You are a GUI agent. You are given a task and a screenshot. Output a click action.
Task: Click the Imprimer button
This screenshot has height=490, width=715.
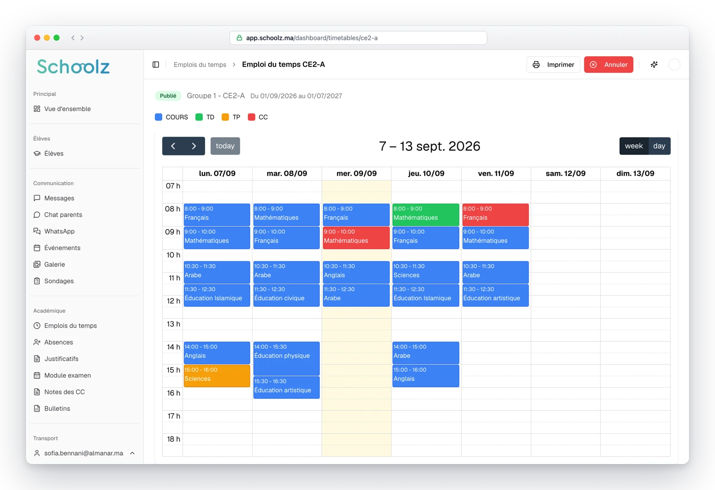coord(553,65)
